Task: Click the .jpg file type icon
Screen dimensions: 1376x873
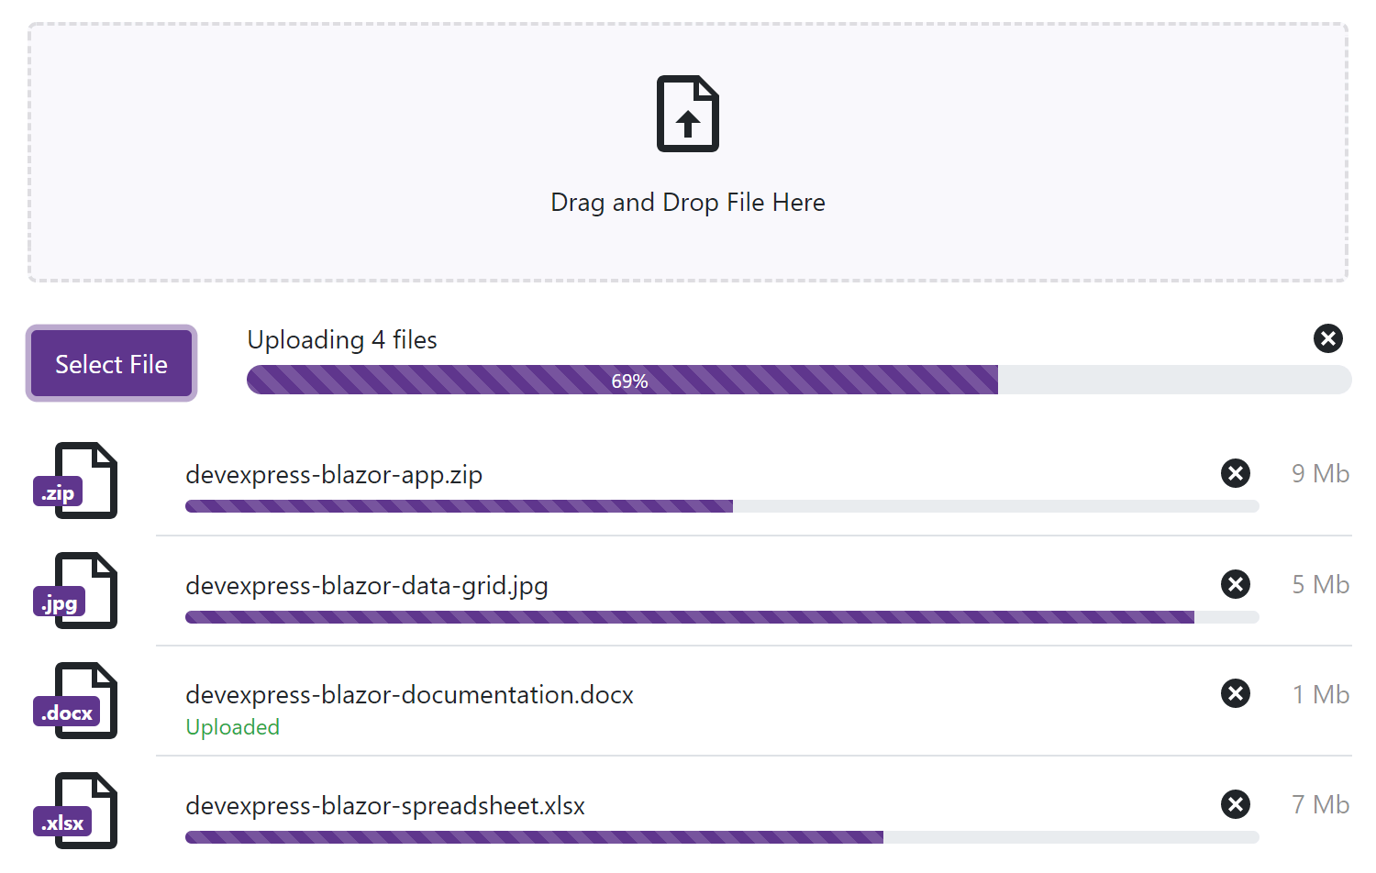Action: point(76,591)
